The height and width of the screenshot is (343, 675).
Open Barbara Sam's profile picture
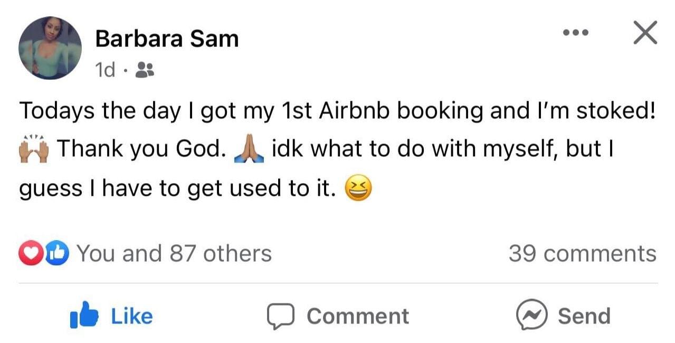click(50, 48)
